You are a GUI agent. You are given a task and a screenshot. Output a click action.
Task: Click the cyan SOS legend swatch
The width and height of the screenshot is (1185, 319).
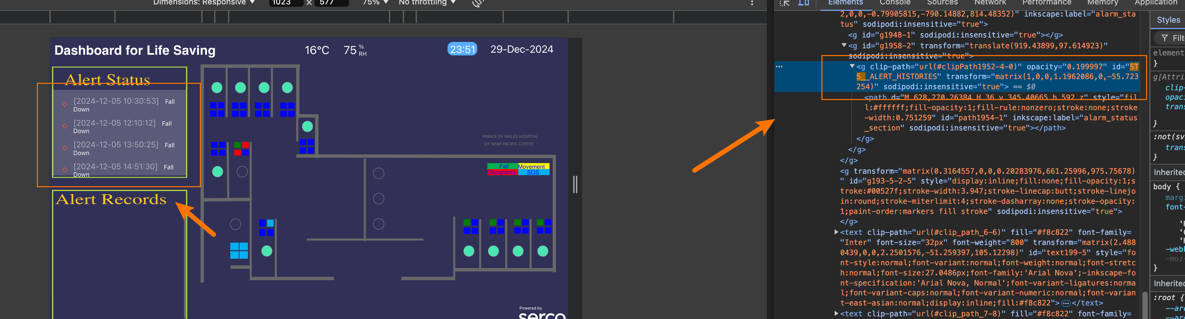click(534, 172)
